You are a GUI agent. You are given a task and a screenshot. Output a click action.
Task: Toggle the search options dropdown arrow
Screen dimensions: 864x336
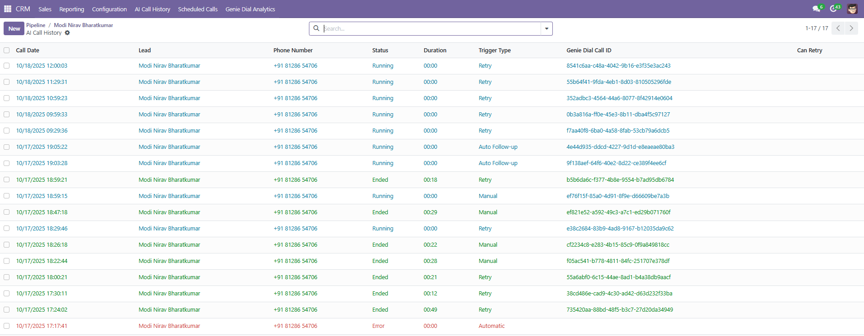coord(546,28)
